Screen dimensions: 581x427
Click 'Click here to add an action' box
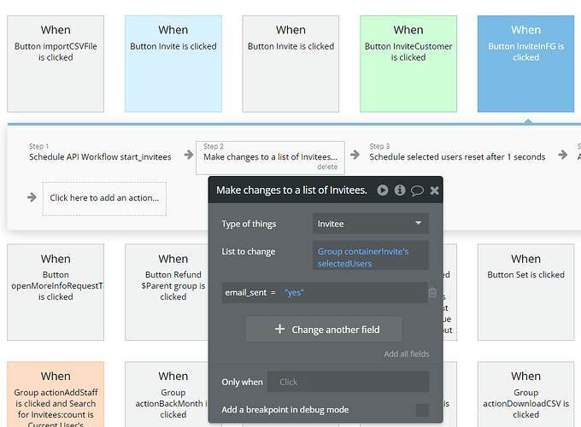click(x=104, y=198)
